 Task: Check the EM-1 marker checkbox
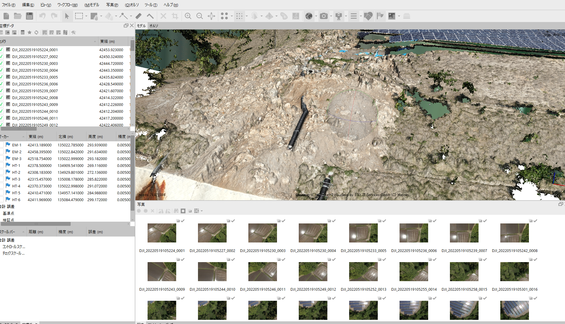click(2, 145)
